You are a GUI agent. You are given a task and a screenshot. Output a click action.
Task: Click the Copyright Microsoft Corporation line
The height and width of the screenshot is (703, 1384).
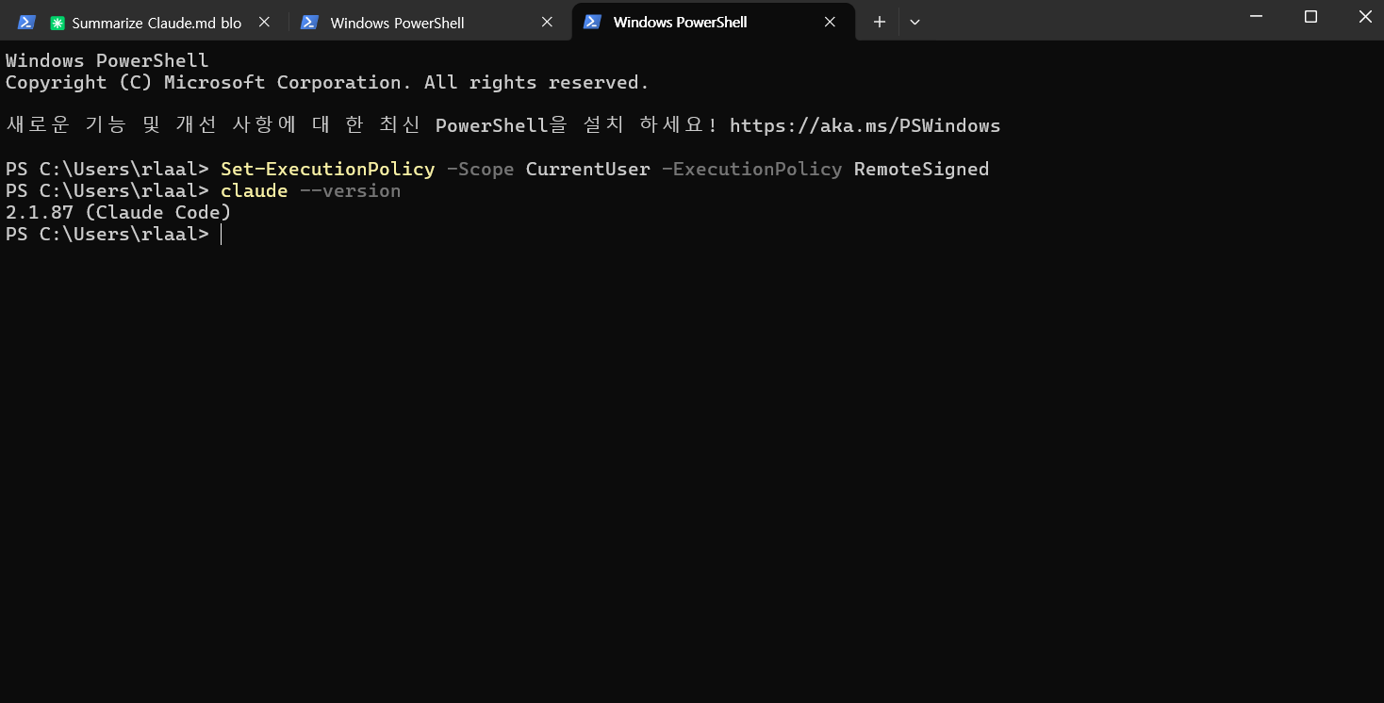click(x=326, y=82)
